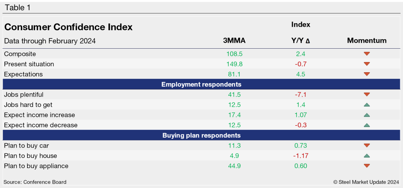This screenshot has width=403, height=188.
Task: Click the Expectations row momentum arrow
Action: pos(367,74)
